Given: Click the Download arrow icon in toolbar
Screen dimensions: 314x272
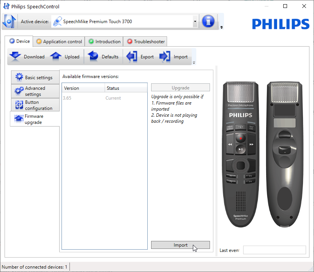Looking at the screenshot, I should [15, 56].
